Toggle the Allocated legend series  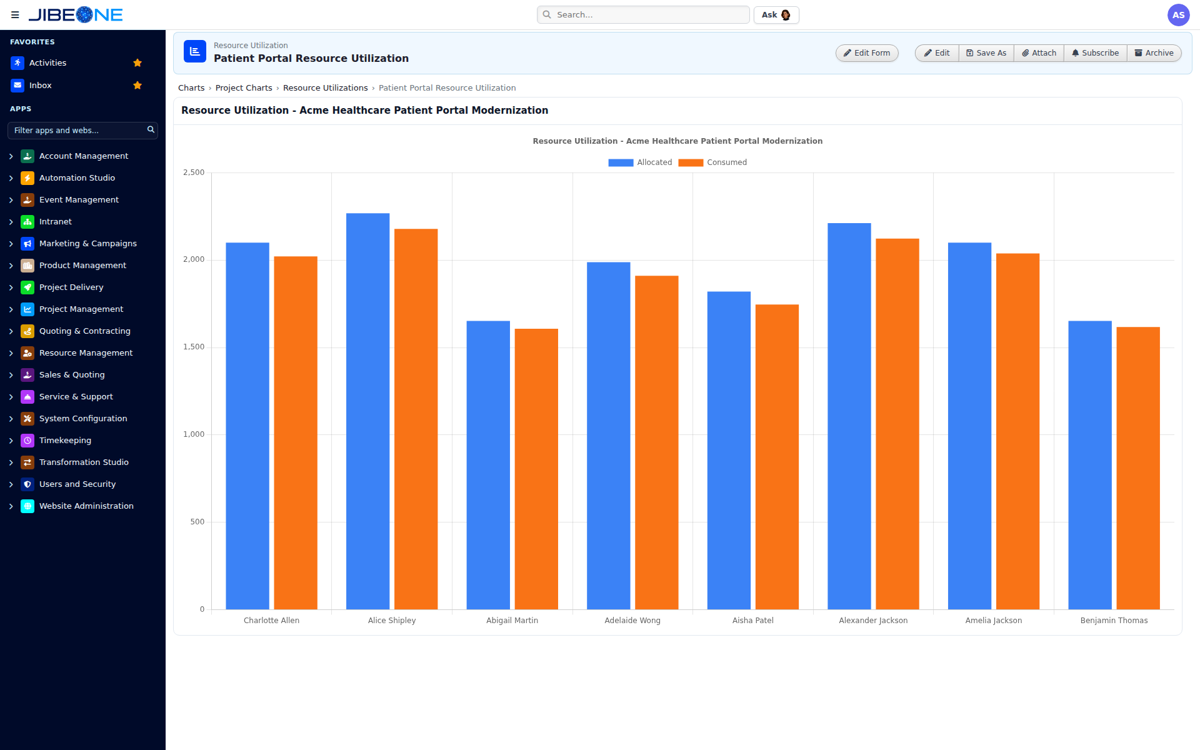pyautogui.click(x=640, y=162)
